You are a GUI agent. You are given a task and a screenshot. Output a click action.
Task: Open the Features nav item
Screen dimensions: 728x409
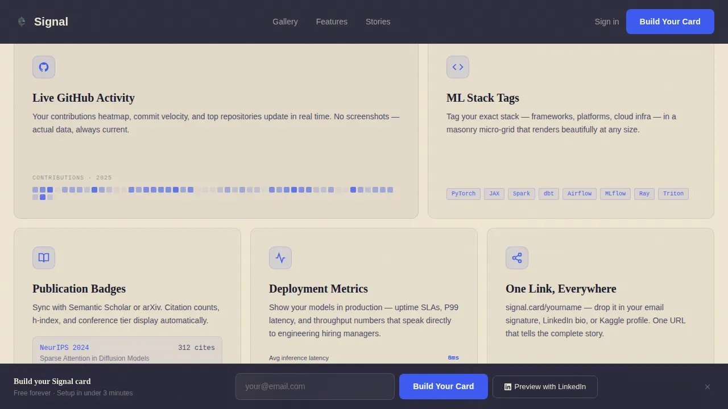point(332,22)
